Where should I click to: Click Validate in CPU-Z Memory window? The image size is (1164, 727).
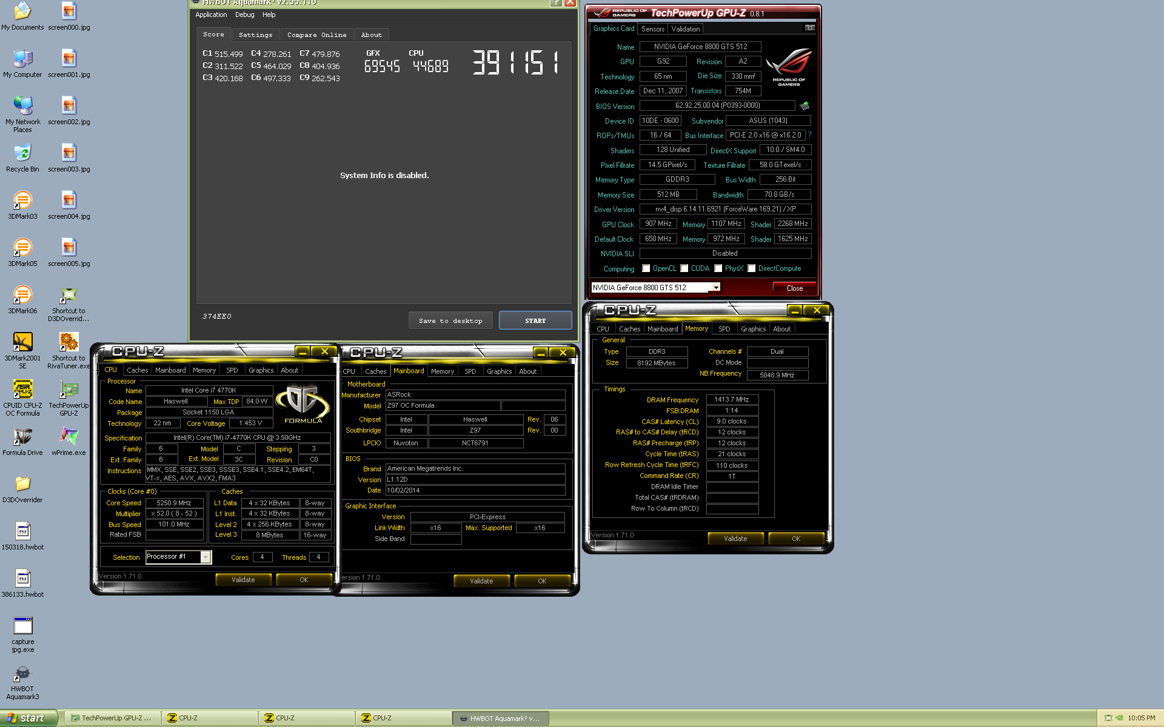735,539
